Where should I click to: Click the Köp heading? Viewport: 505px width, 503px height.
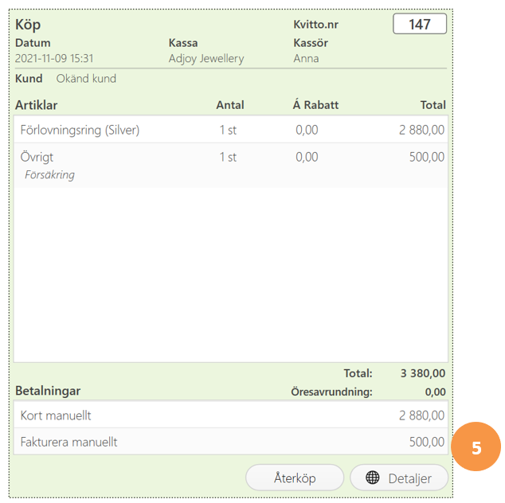(28, 25)
